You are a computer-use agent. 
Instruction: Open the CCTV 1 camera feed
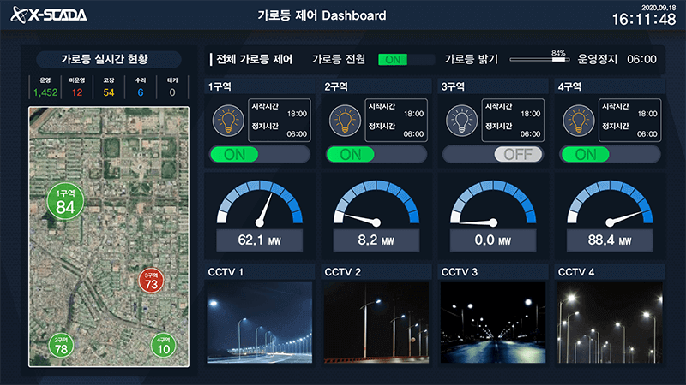260,323
